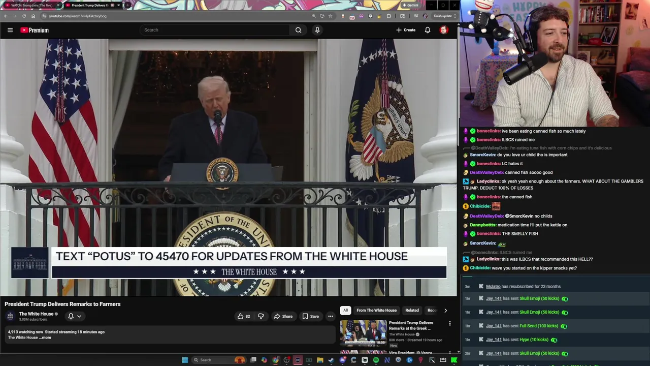Save the video to a playlist
The image size is (650, 366).
310,316
